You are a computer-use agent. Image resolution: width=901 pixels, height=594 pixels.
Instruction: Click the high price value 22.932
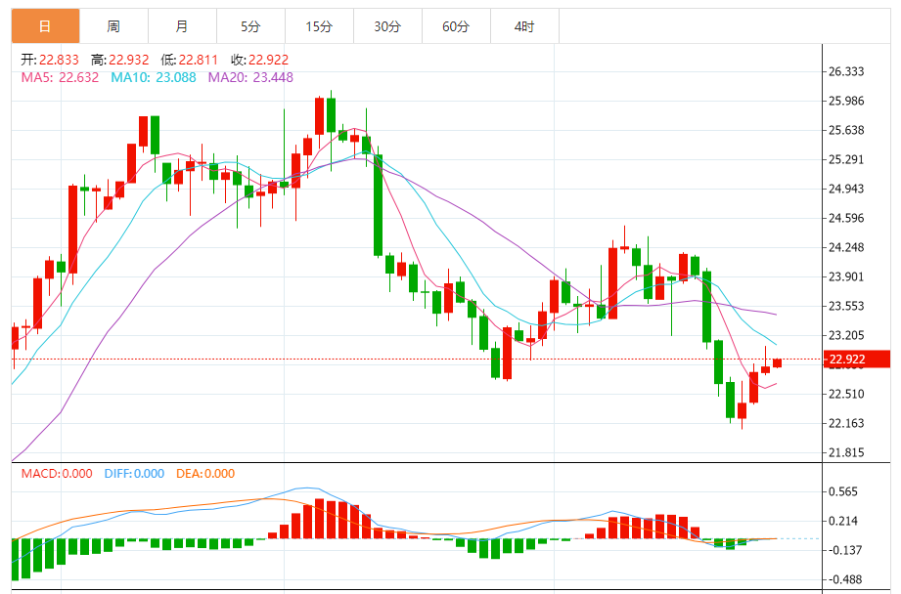click(129, 60)
